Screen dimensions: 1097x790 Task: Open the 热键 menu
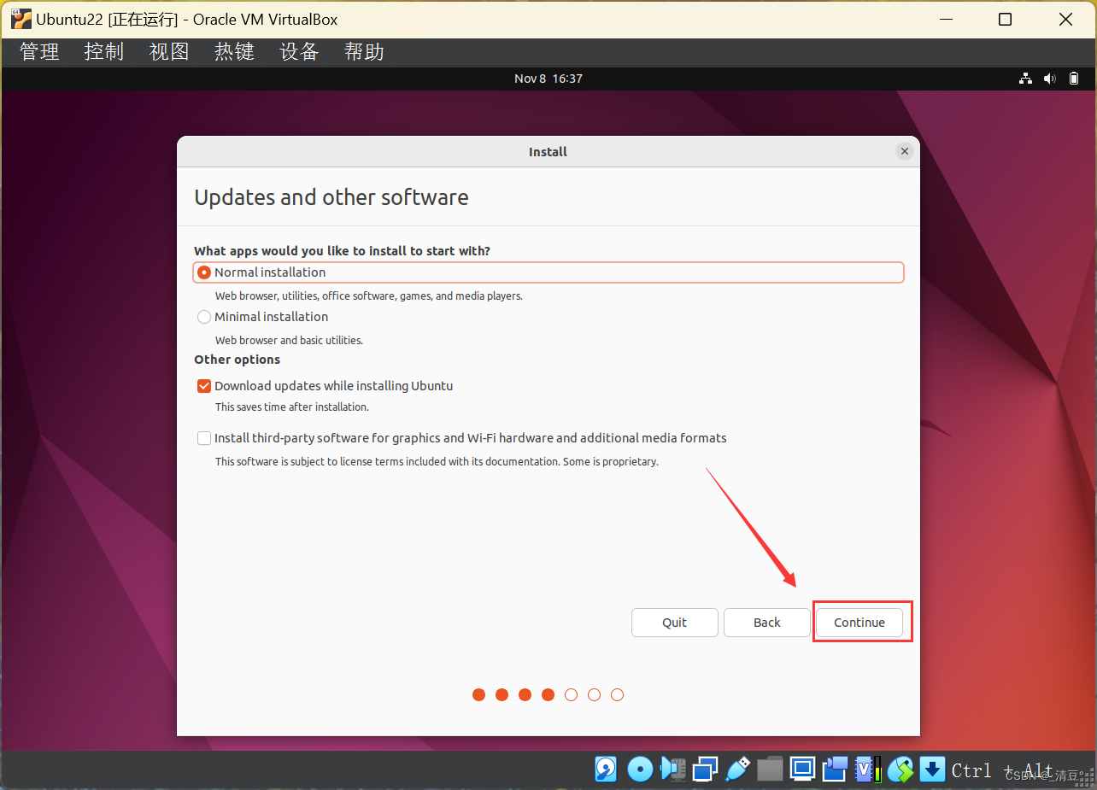coord(234,51)
